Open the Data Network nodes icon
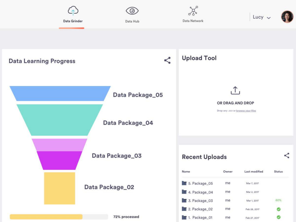Image resolution: width=296 pixels, height=222 pixels. coord(193,11)
